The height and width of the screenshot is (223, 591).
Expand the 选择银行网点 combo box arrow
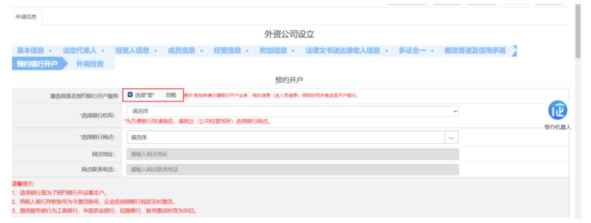click(451, 138)
